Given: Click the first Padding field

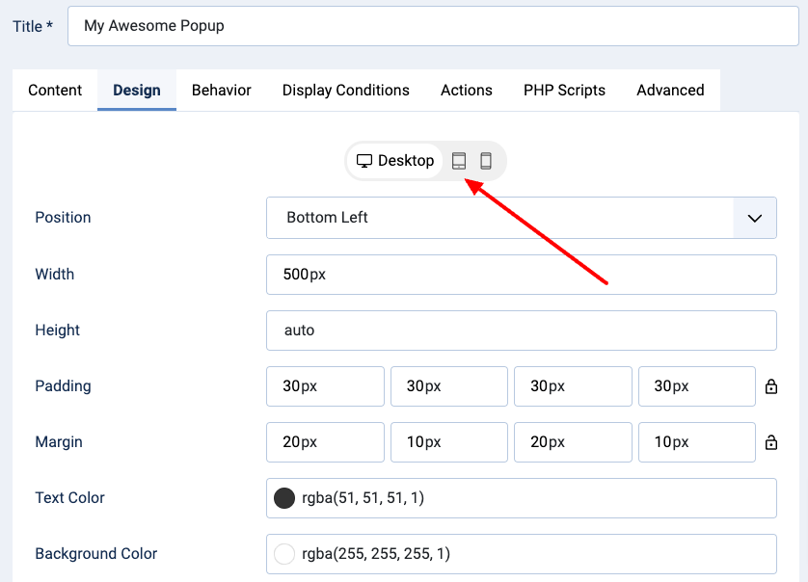Looking at the screenshot, I should pos(325,386).
